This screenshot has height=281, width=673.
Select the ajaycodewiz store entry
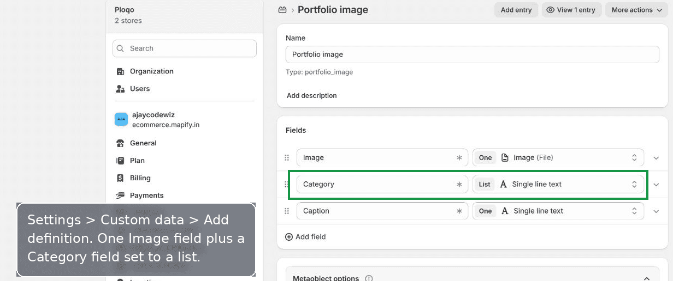coord(184,120)
